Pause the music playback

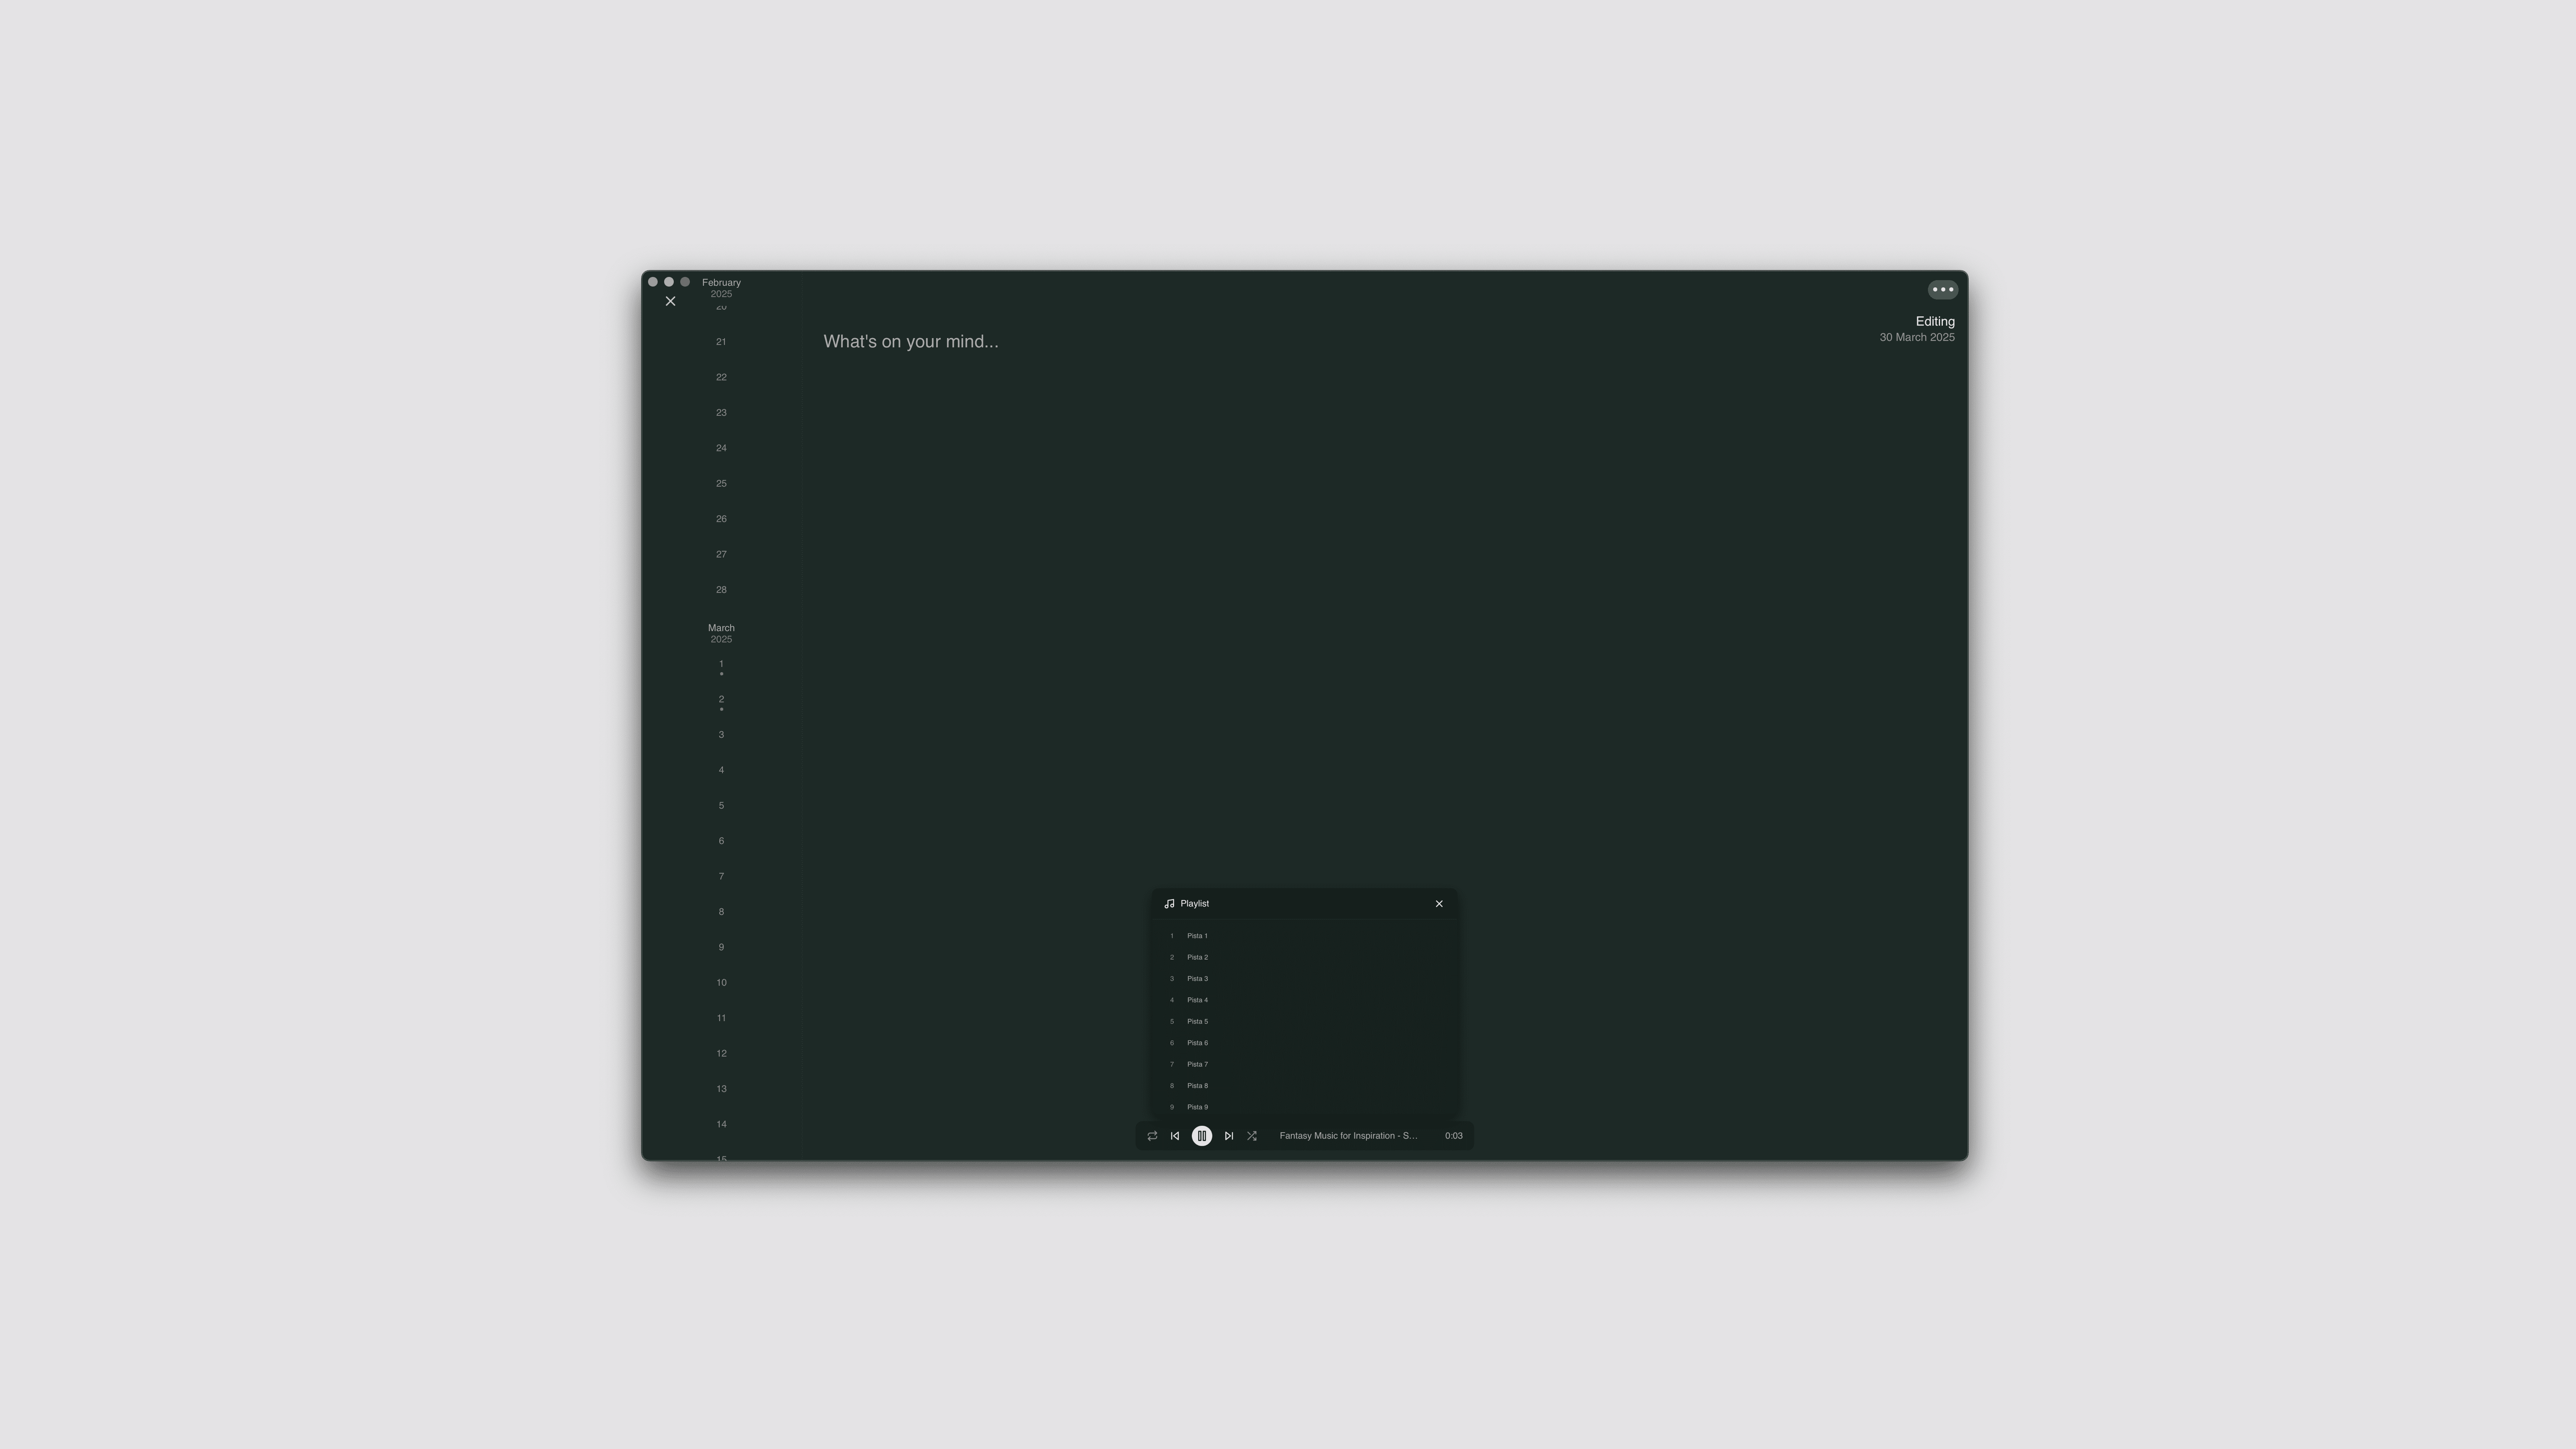pyautogui.click(x=1202, y=1136)
